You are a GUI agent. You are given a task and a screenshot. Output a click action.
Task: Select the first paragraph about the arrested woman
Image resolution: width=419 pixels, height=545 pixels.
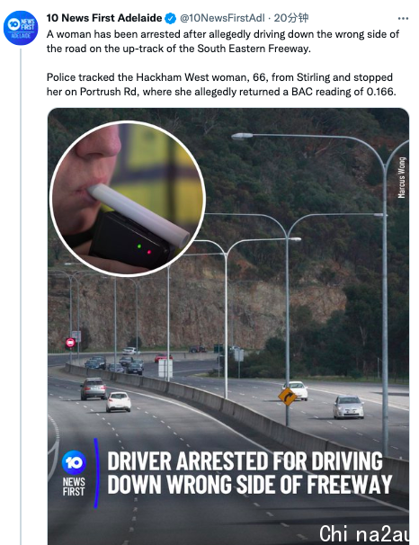tap(223, 41)
